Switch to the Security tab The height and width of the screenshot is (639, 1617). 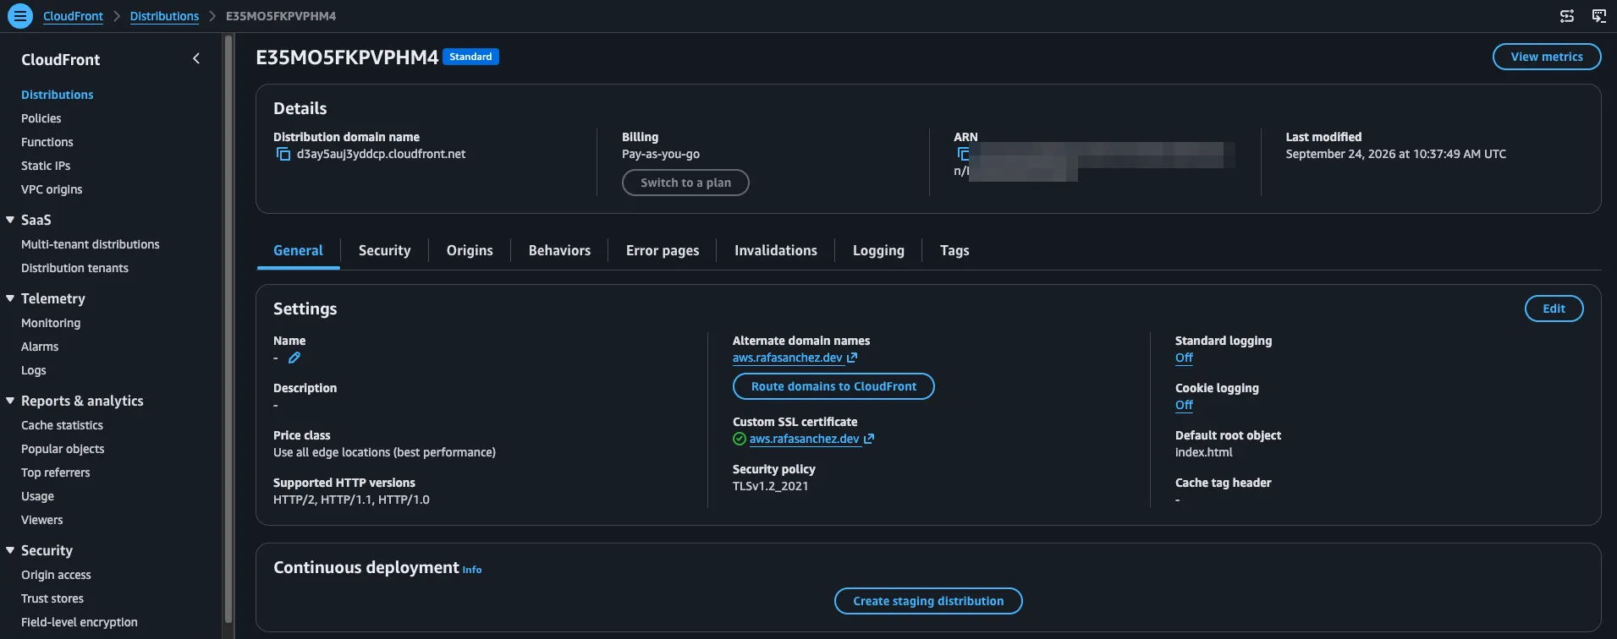(x=384, y=250)
